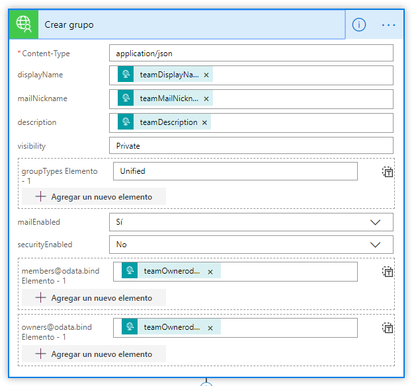Click the groupTypes field showing Unified
Viewport: 416px width, 386px height.
tap(235, 171)
